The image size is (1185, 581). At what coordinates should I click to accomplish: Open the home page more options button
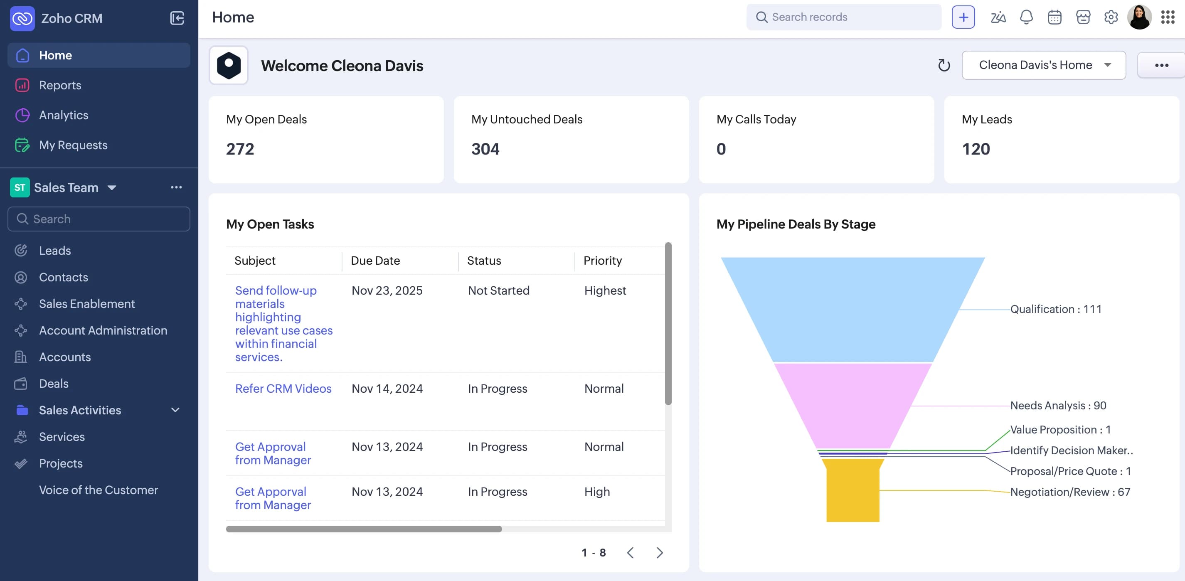point(1162,65)
